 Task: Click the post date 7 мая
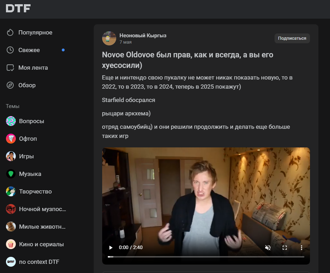[x=125, y=42]
